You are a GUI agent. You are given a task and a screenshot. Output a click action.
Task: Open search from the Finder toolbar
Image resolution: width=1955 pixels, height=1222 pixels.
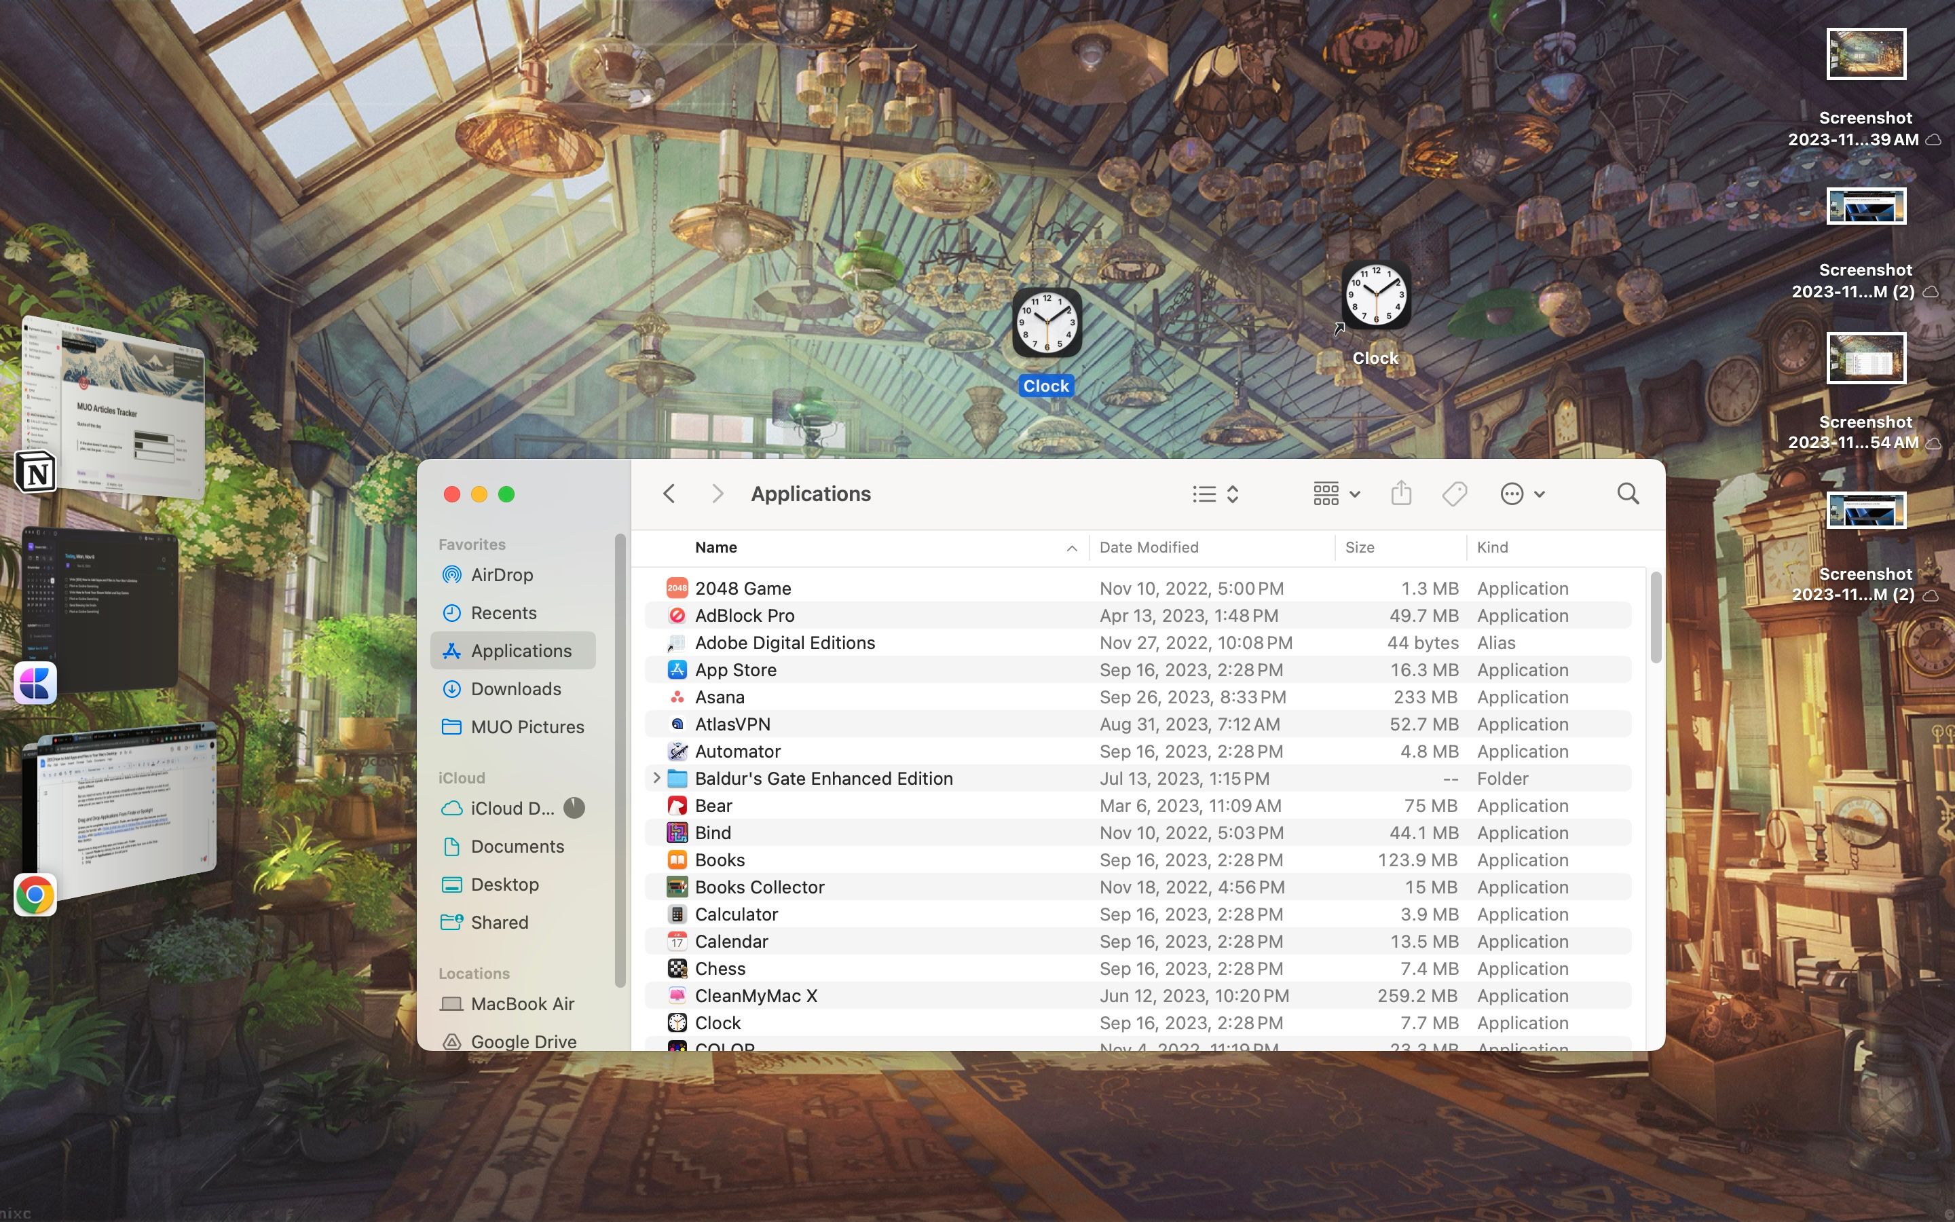[x=1627, y=493]
